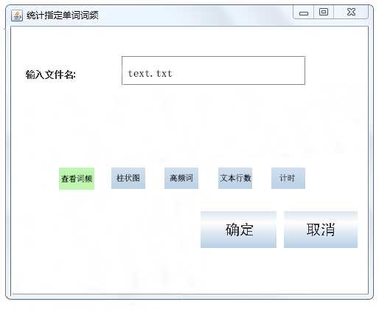
Task: Cancel using the 取消 button
Action: [321, 230]
